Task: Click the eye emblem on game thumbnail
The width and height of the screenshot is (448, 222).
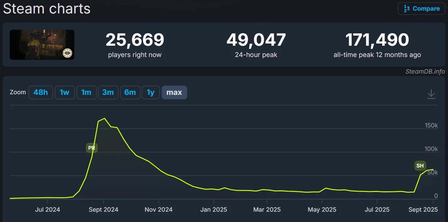Action: click(67, 53)
